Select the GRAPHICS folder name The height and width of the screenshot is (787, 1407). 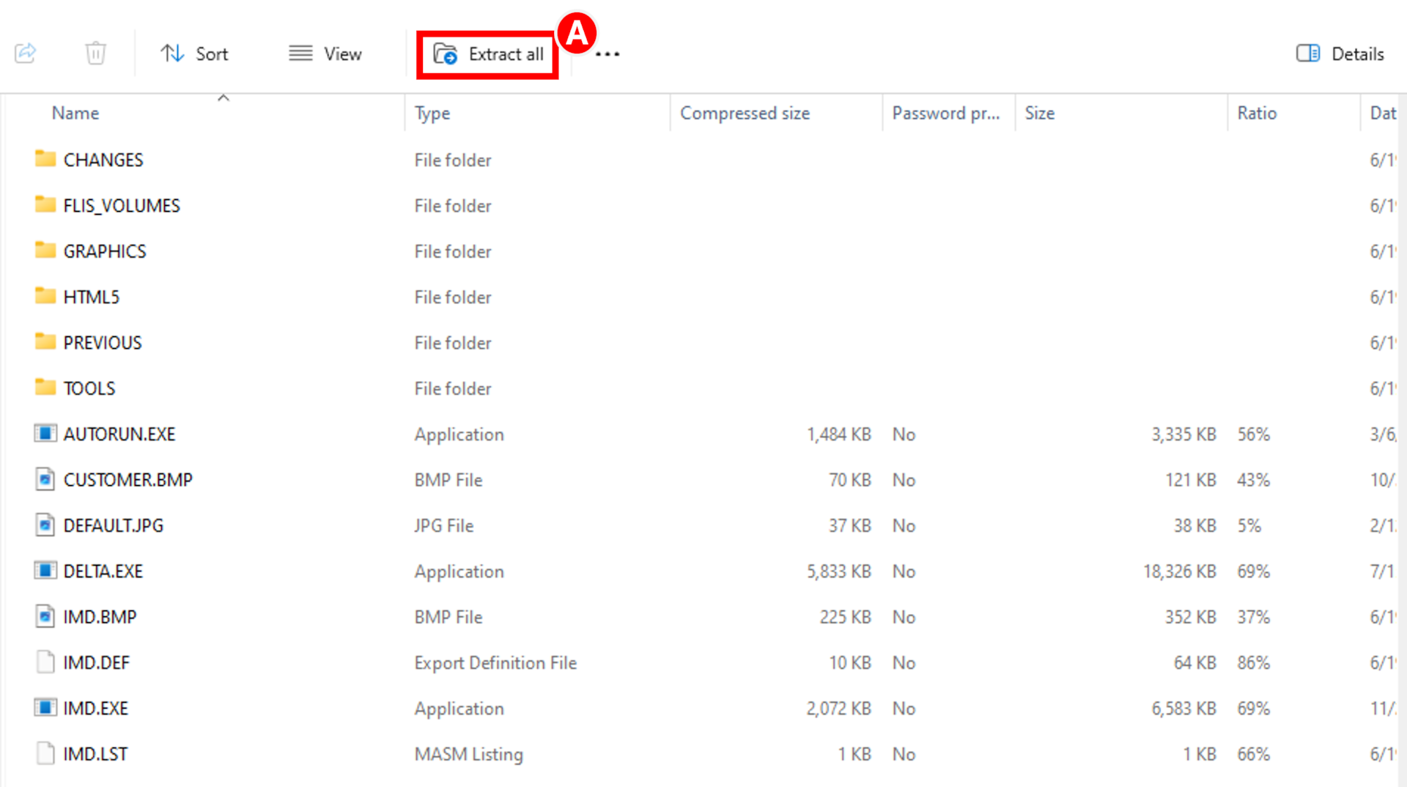pyautogui.click(x=105, y=251)
